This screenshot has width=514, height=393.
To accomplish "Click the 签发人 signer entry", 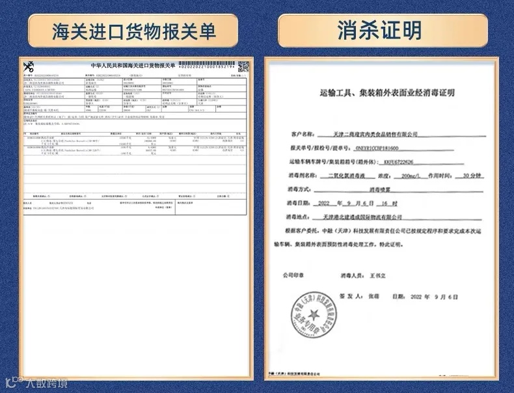I will pos(359,296).
